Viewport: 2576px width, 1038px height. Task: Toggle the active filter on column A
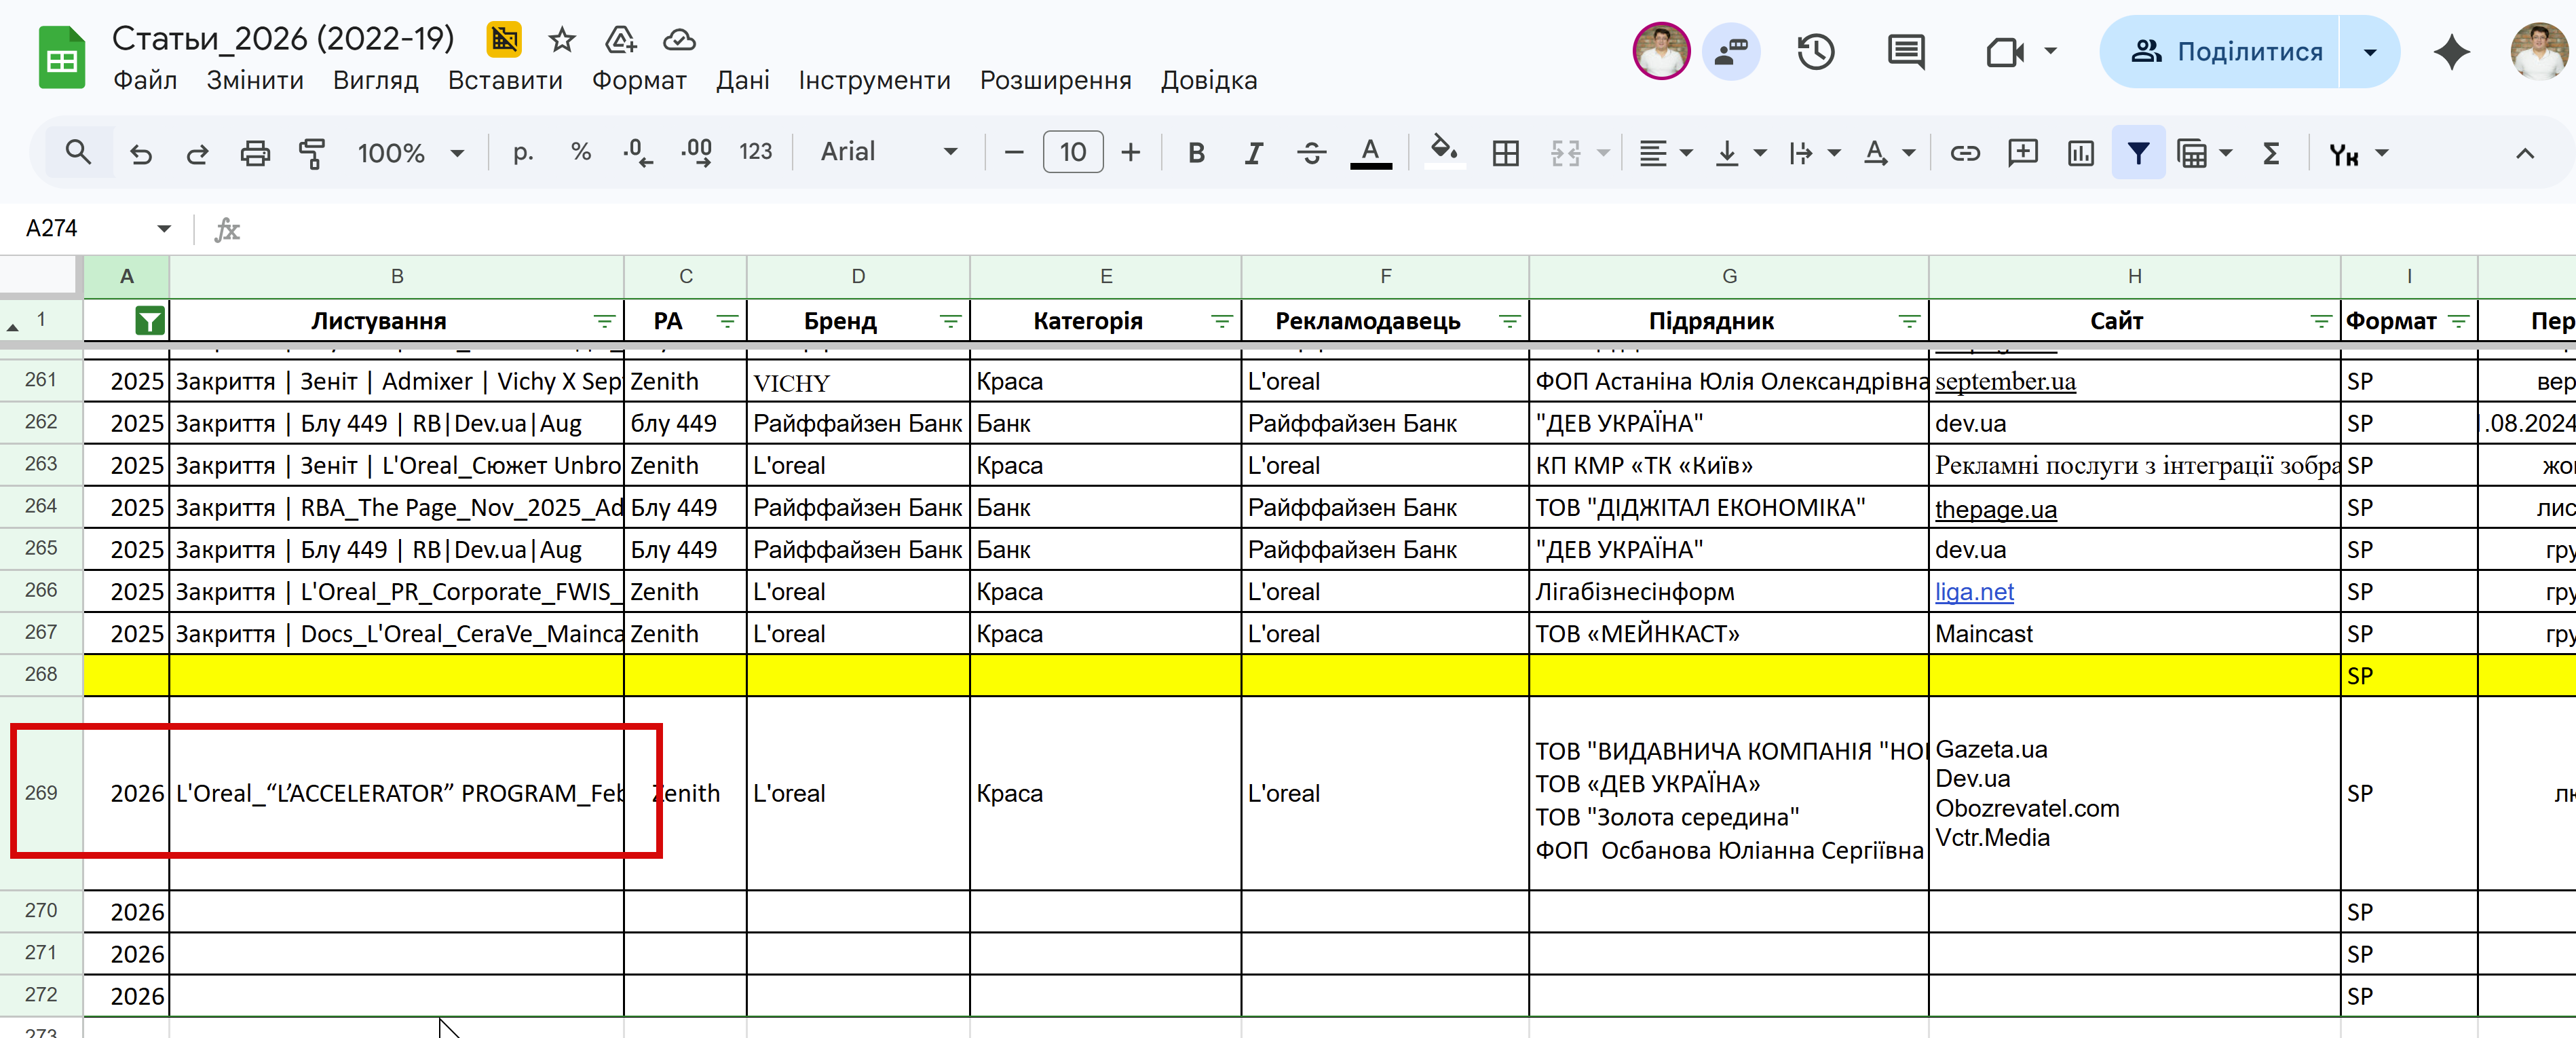150,321
